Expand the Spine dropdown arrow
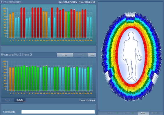The height and width of the screenshot is (115, 164). coord(118,113)
